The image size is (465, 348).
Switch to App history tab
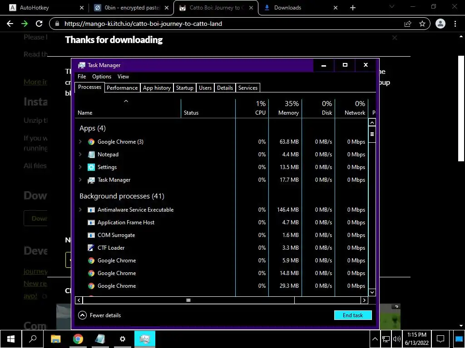point(157,88)
